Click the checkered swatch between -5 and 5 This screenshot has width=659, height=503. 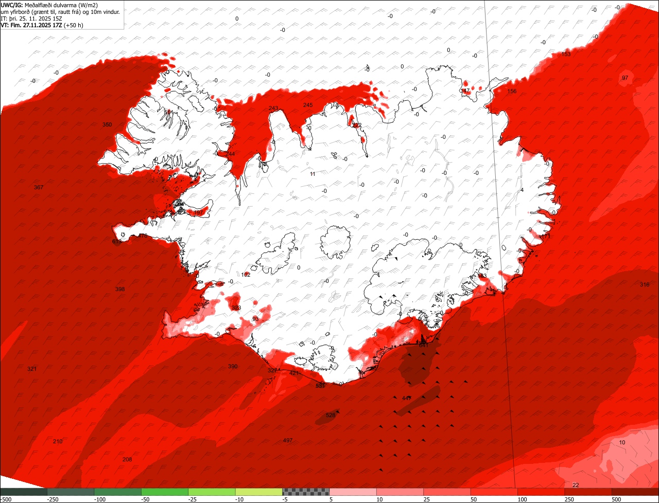tap(306, 492)
